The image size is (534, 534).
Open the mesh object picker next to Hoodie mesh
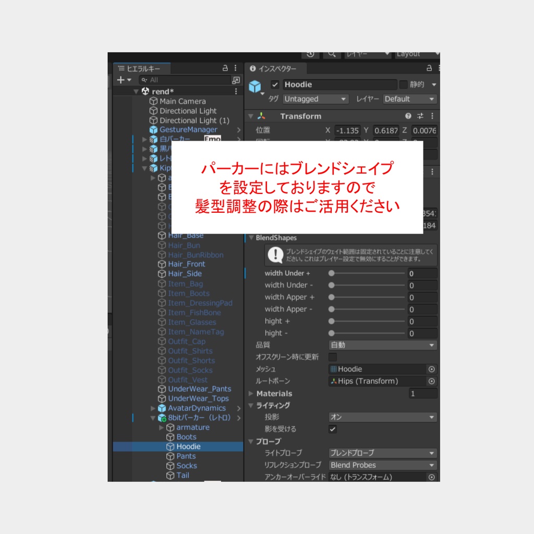pos(431,369)
